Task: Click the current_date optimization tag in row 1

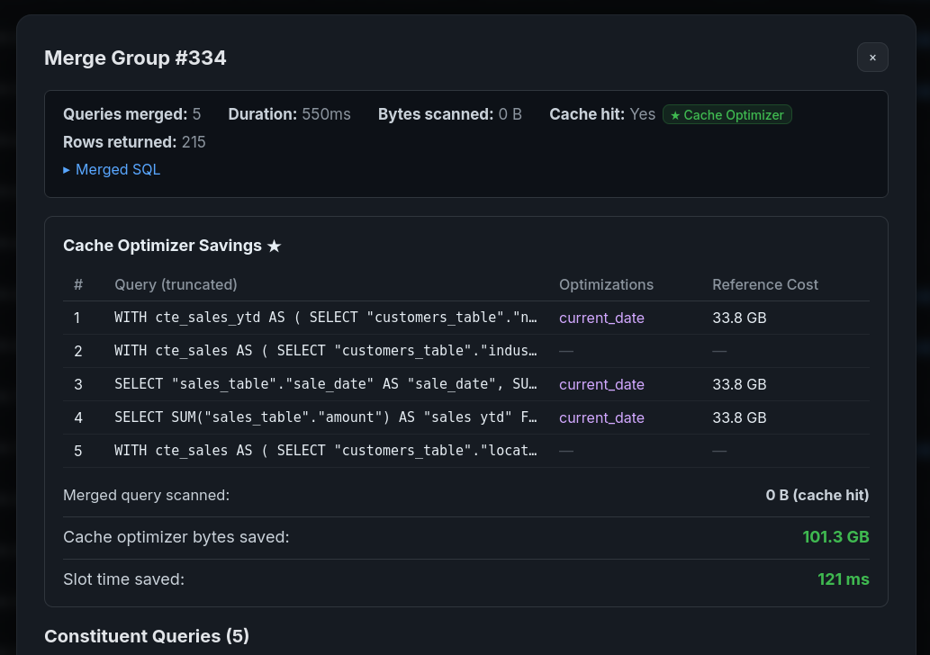Action: tap(601, 318)
